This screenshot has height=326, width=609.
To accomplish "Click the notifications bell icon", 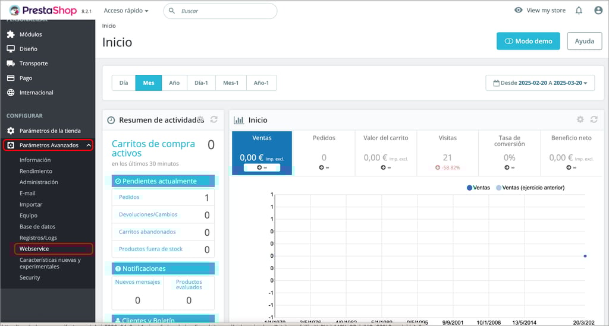I will (579, 11).
